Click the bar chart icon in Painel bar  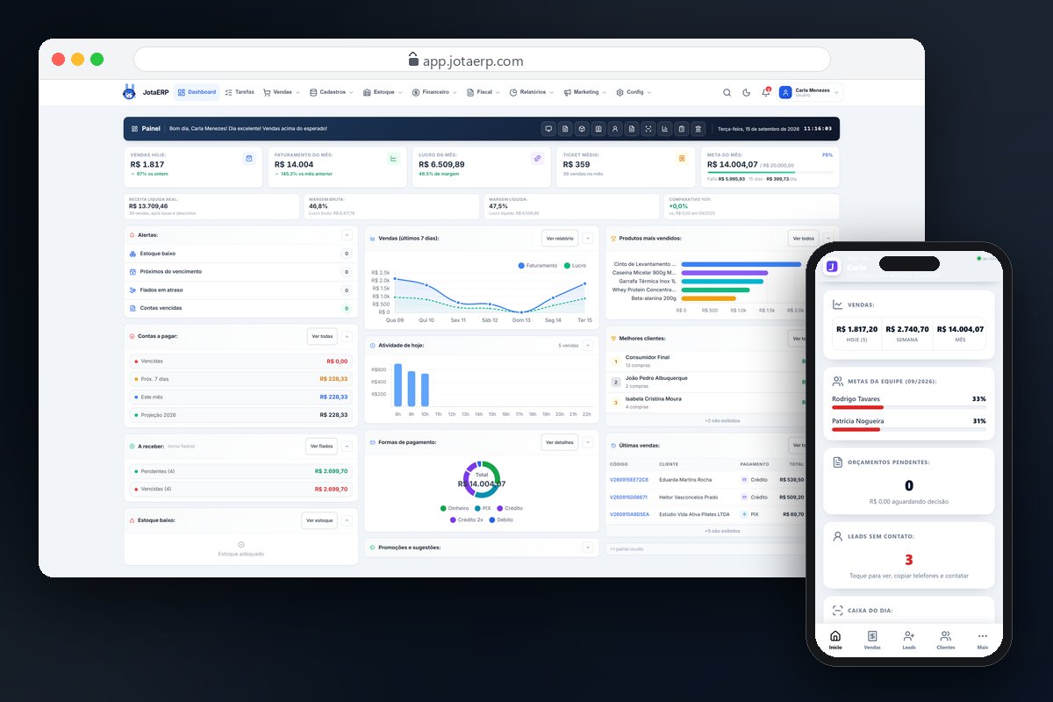click(665, 129)
